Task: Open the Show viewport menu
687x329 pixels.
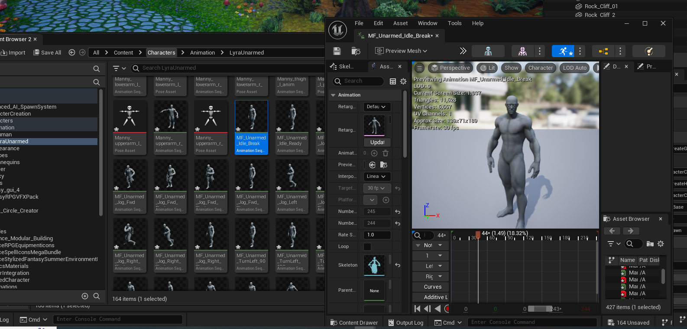Action: 511,68
